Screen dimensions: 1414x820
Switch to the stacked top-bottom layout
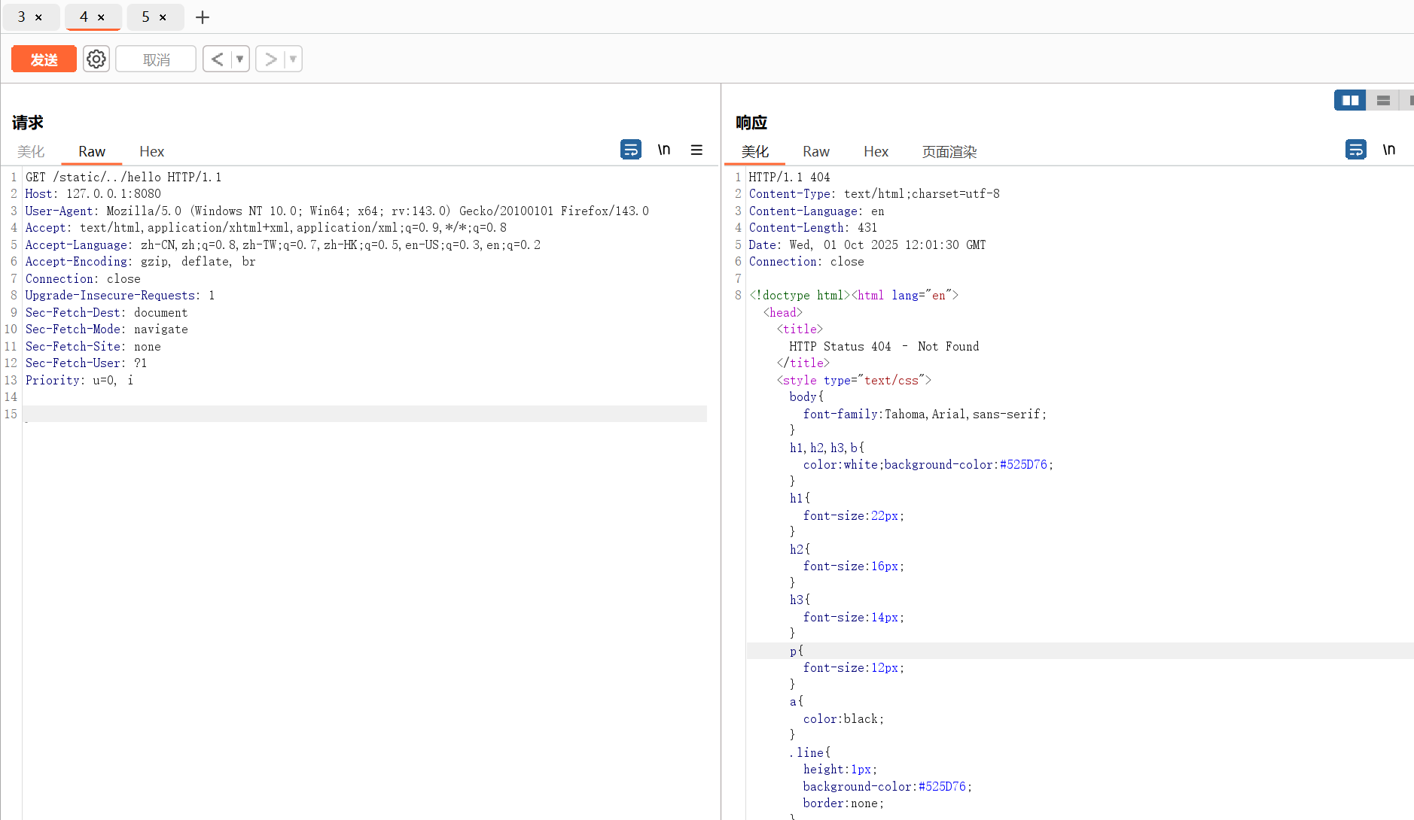[1383, 100]
